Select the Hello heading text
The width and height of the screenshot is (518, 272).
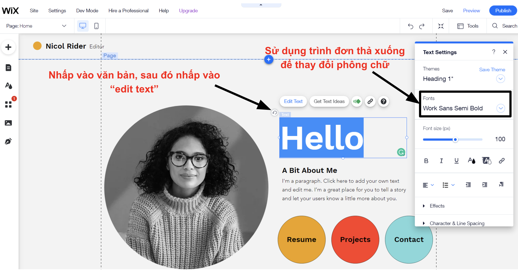pyautogui.click(x=322, y=138)
